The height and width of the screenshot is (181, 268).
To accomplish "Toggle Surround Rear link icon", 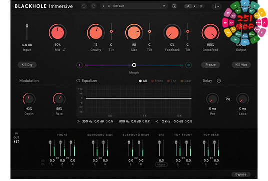I will [136, 158].
